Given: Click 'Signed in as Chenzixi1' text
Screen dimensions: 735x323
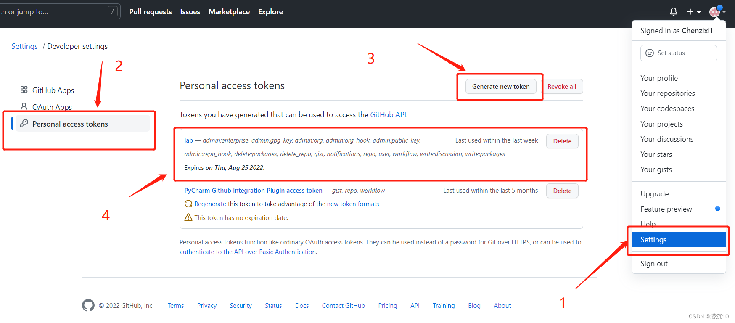Looking at the screenshot, I should point(677,31).
